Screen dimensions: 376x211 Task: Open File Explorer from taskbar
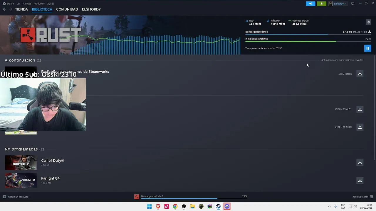pos(192,206)
